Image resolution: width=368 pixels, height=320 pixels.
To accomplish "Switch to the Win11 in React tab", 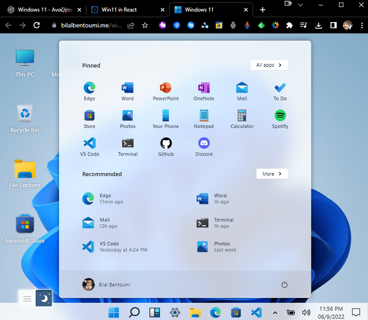I will click(128, 10).
